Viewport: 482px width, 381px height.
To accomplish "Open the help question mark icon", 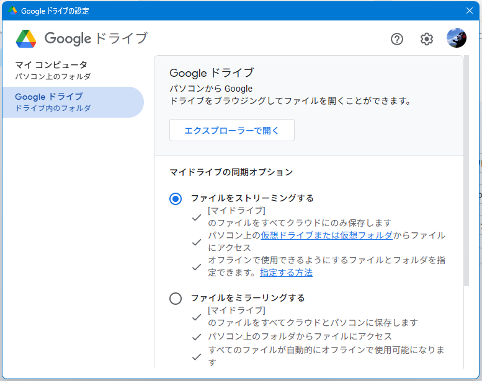I will coord(397,39).
